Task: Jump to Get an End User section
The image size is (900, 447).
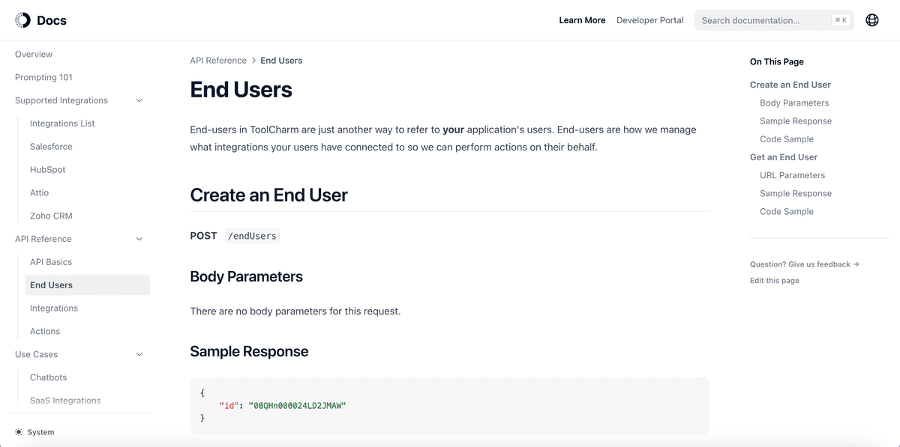Action: click(784, 156)
